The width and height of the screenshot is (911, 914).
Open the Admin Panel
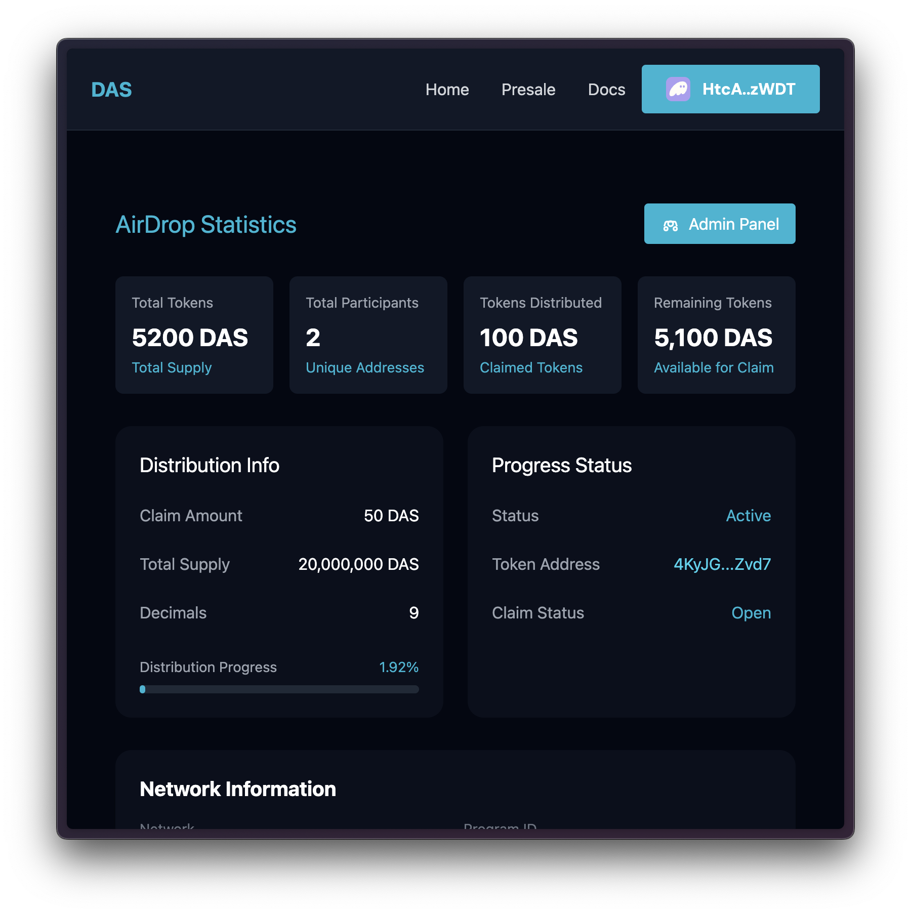point(719,224)
